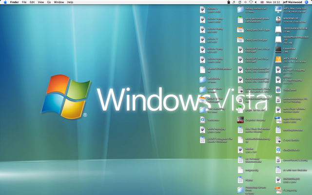The width and height of the screenshot is (312, 195).
Task: Click the volume icon in menu bar
Action: [x=256, y=2]
